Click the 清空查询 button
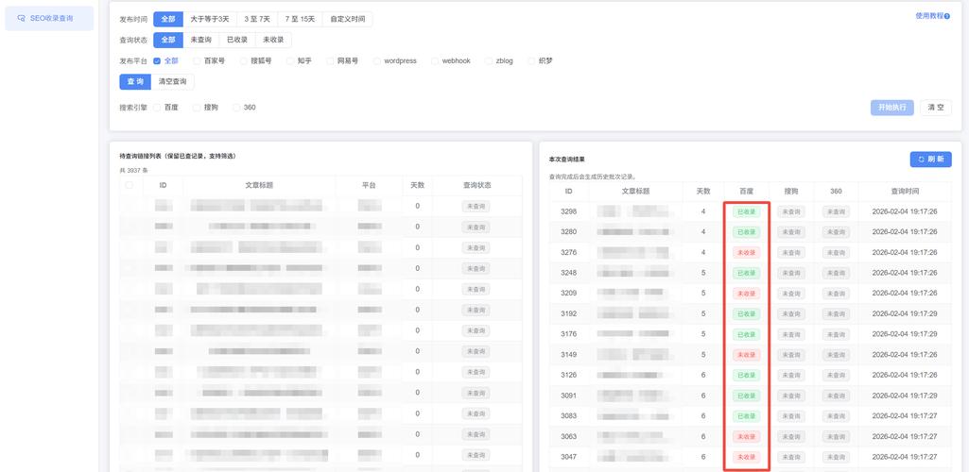The width and height of the screenshot is (969, 472). (x=172, y=82)
